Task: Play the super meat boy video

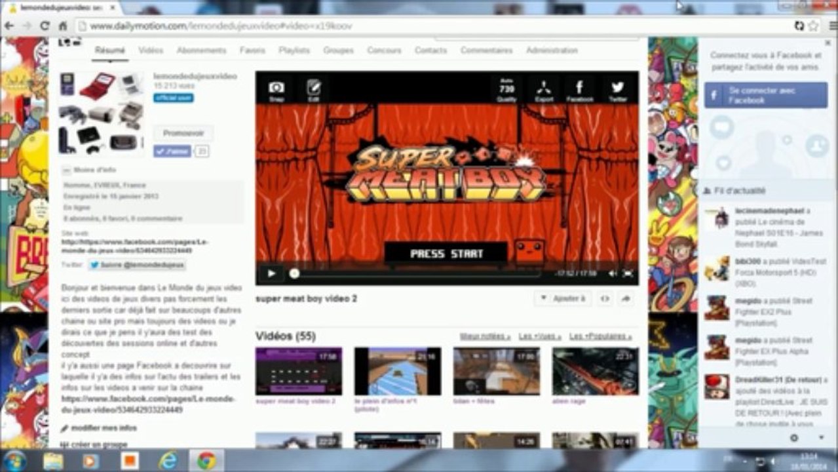Action: click(x=271, y=273)
